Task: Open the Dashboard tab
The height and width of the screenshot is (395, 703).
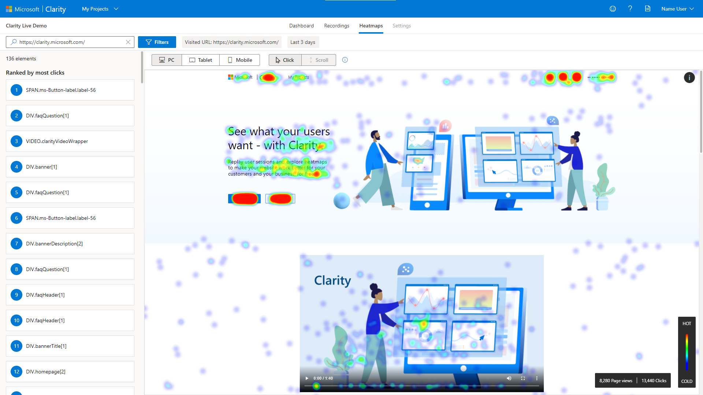Action: point(301,26)
